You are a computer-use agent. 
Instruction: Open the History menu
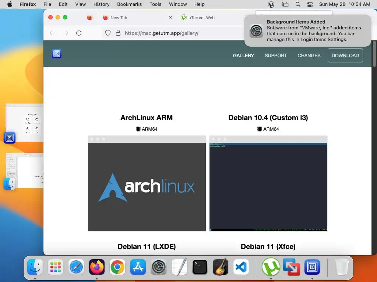point(101,4)
